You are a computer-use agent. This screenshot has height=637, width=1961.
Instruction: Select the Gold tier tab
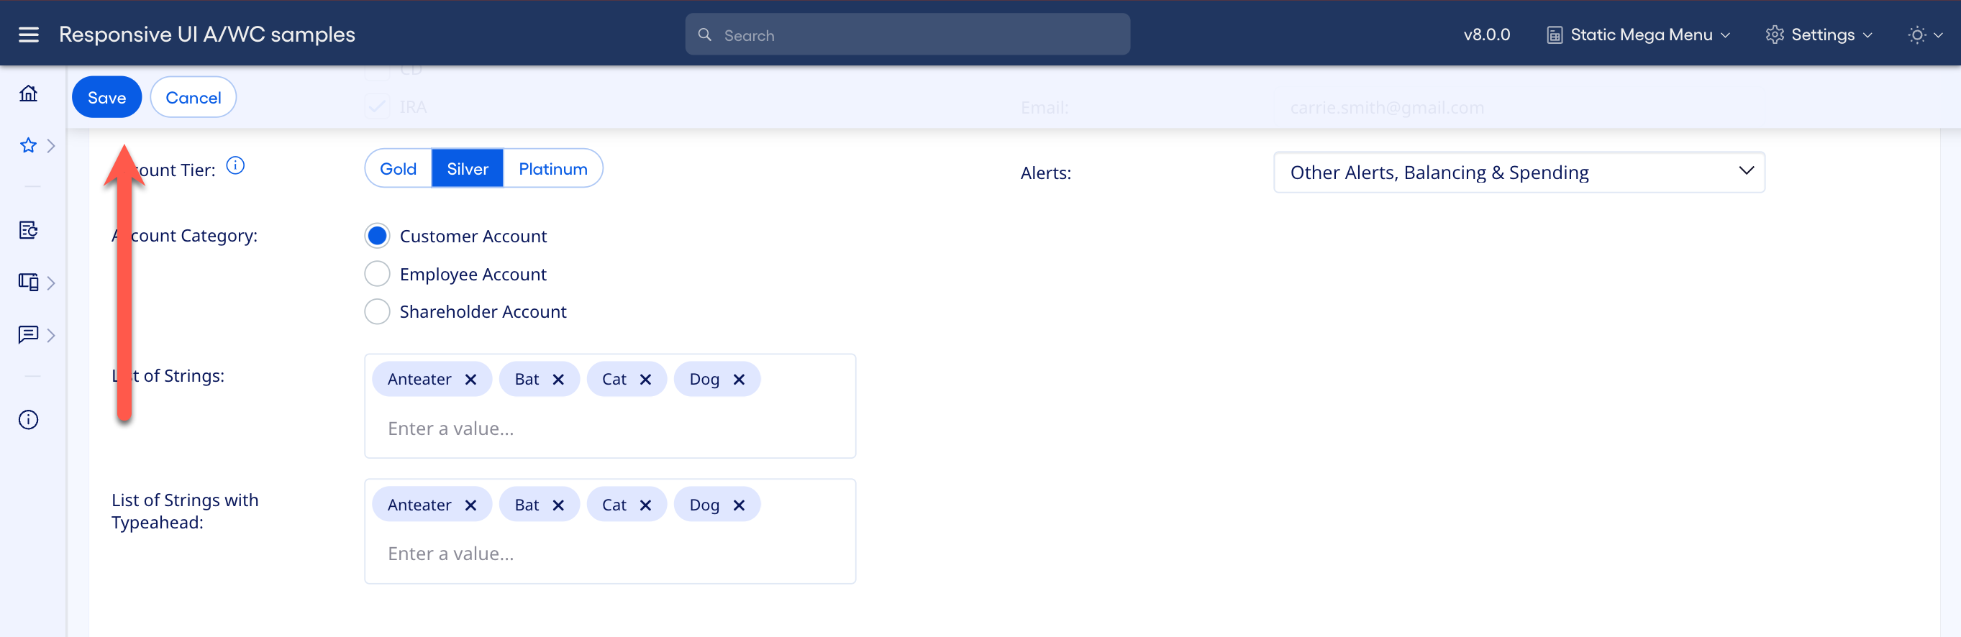click(x=396, y=168)
